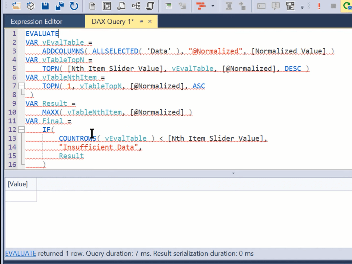
Task: Click the greyed indented lines icon
Action: point(182,6)
